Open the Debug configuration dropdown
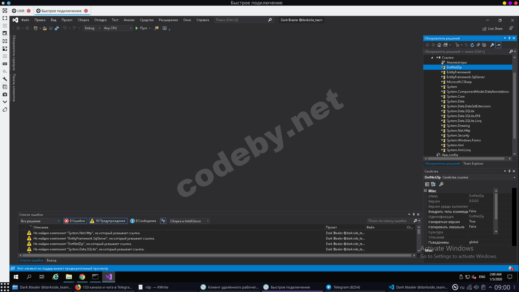This screenshot has width=519, height=292. tap(92, 28)
